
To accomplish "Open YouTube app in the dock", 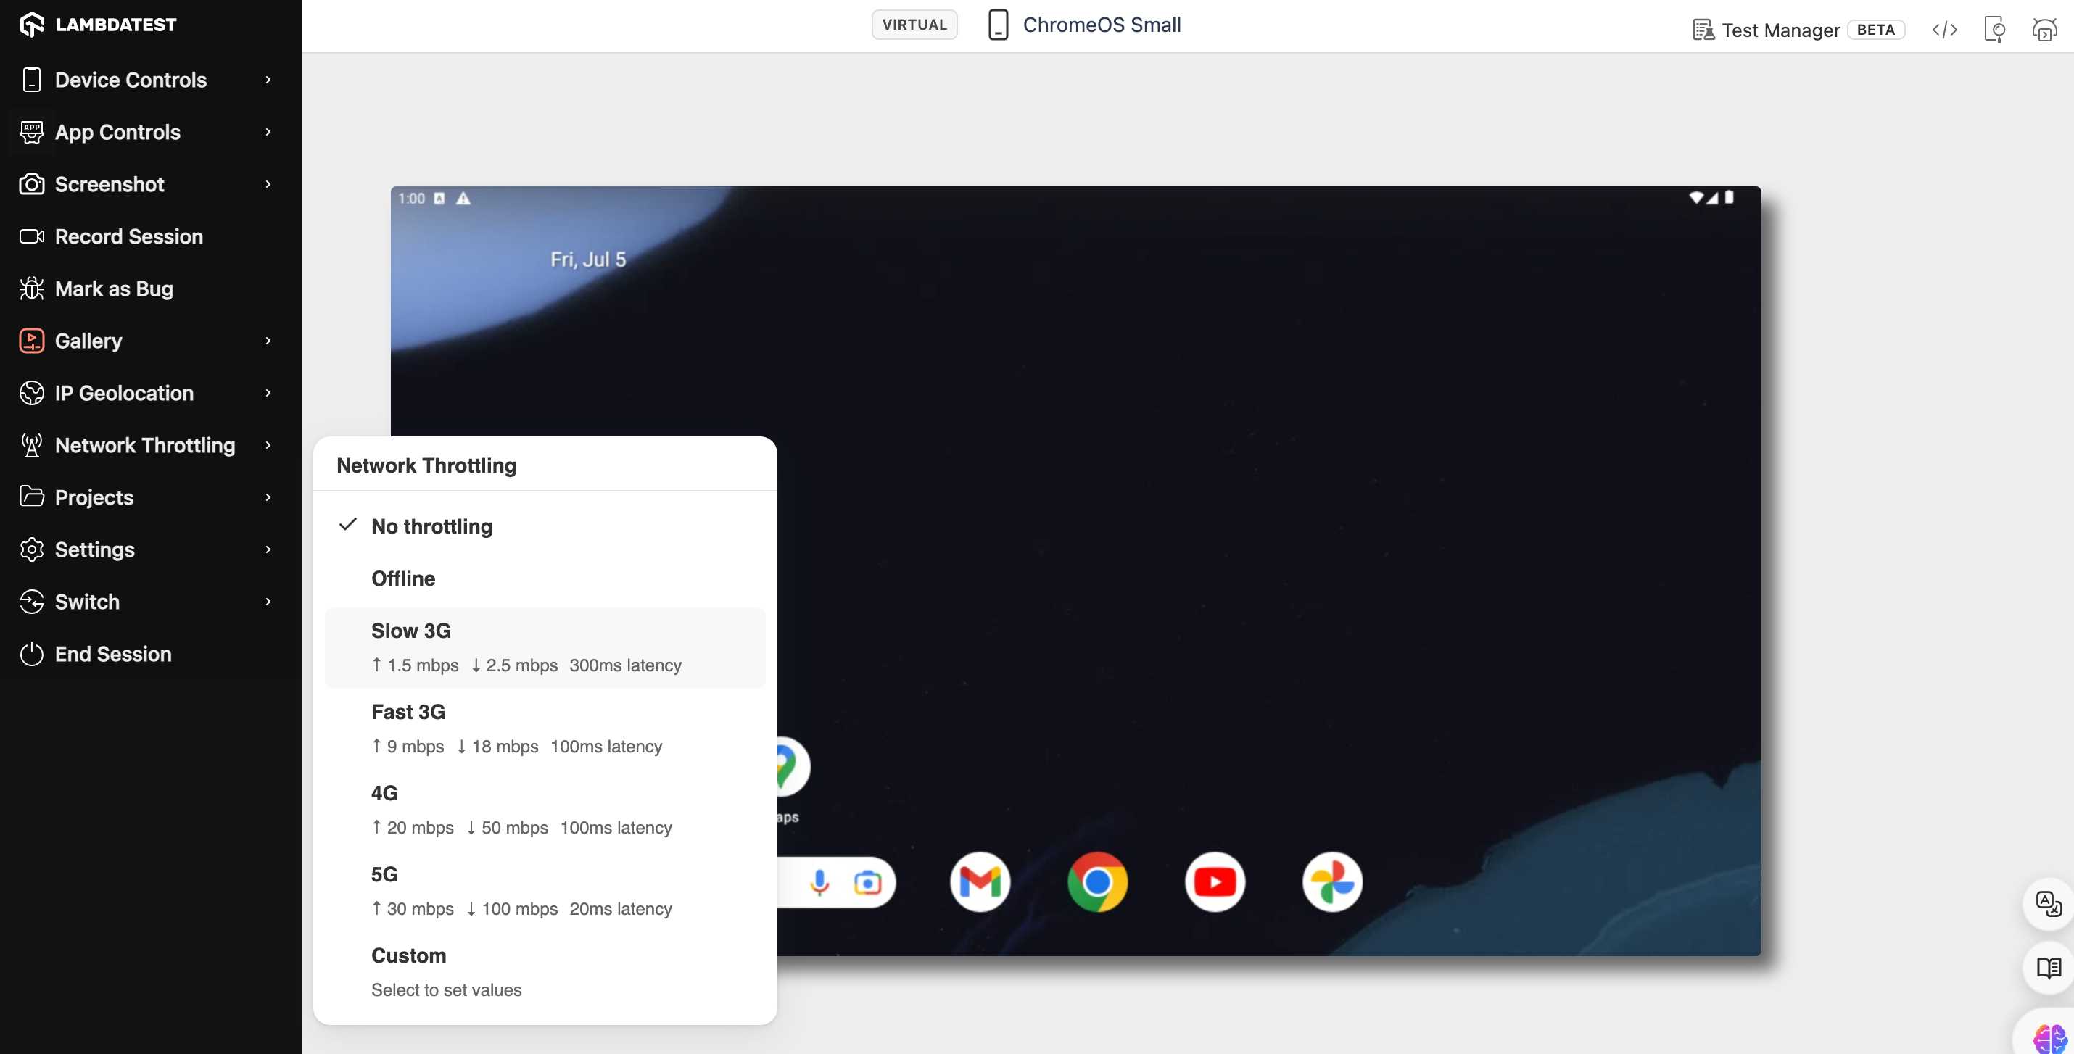I will [x=1215, y=881].
